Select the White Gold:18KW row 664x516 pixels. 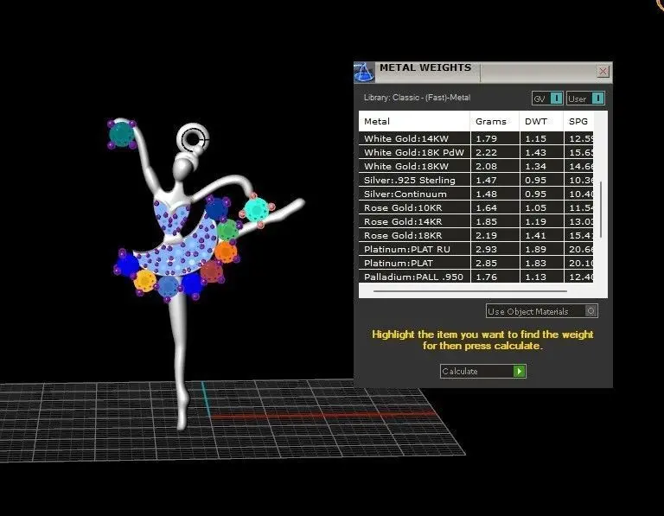(x=476, y=166)
